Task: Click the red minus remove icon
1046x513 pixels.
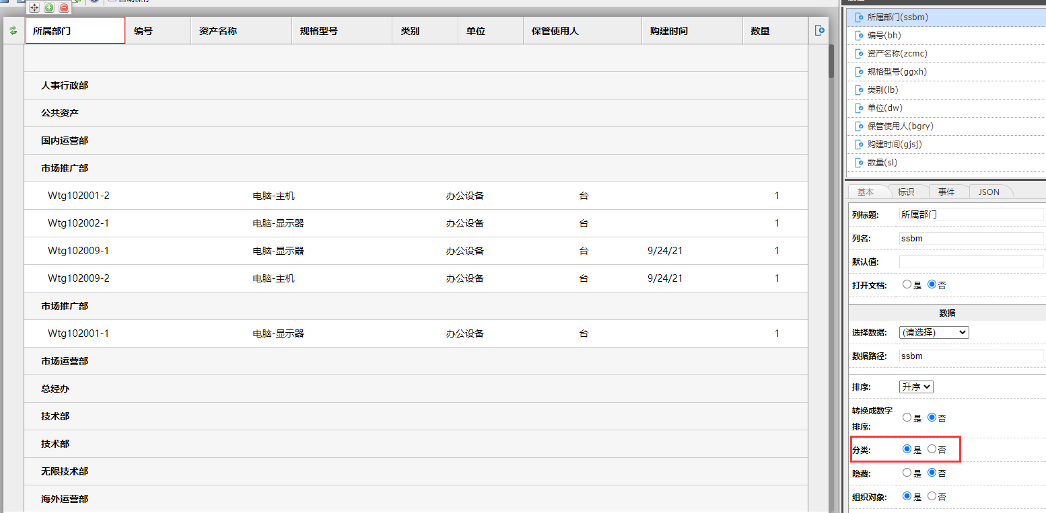Action: [x=64, y=7]
